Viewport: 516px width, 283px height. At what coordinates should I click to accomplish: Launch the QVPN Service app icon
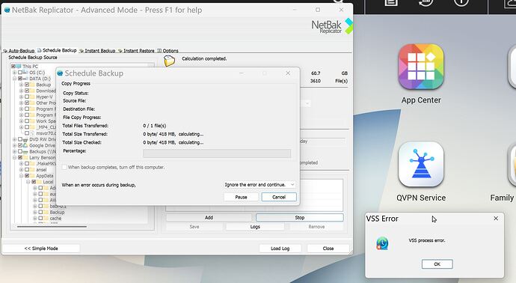(421, 164)
